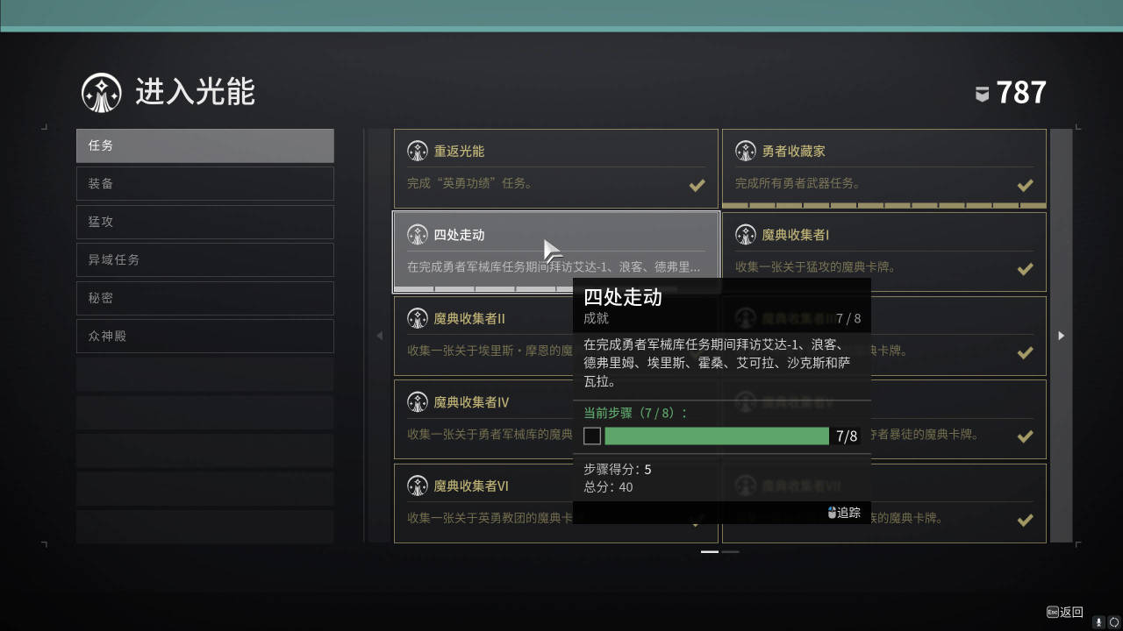1123x631 pixels.
Task: Click the segmented progress bar under 勇者收藏家
Action: pos(883,205)
